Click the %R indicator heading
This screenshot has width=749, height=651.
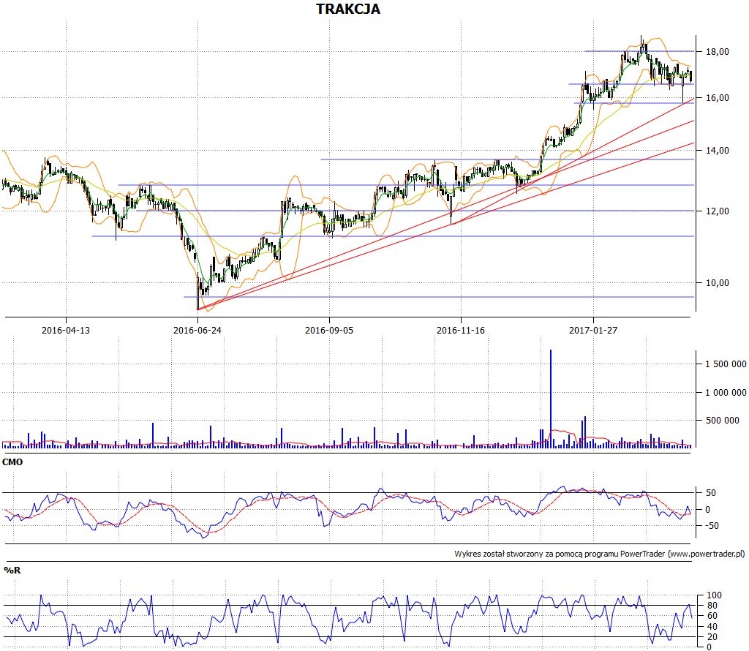point(12,571)
